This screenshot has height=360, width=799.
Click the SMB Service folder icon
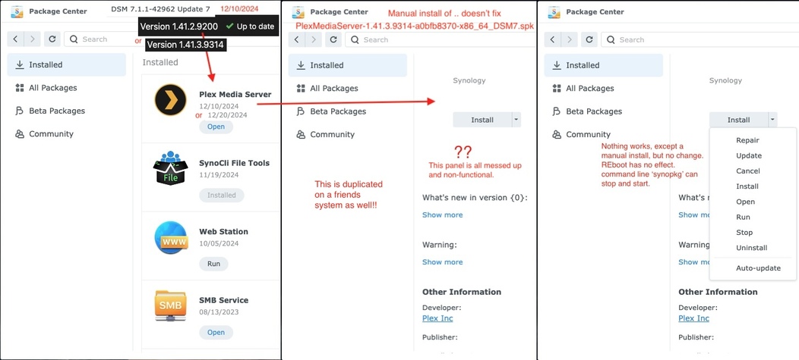point(170,305)
